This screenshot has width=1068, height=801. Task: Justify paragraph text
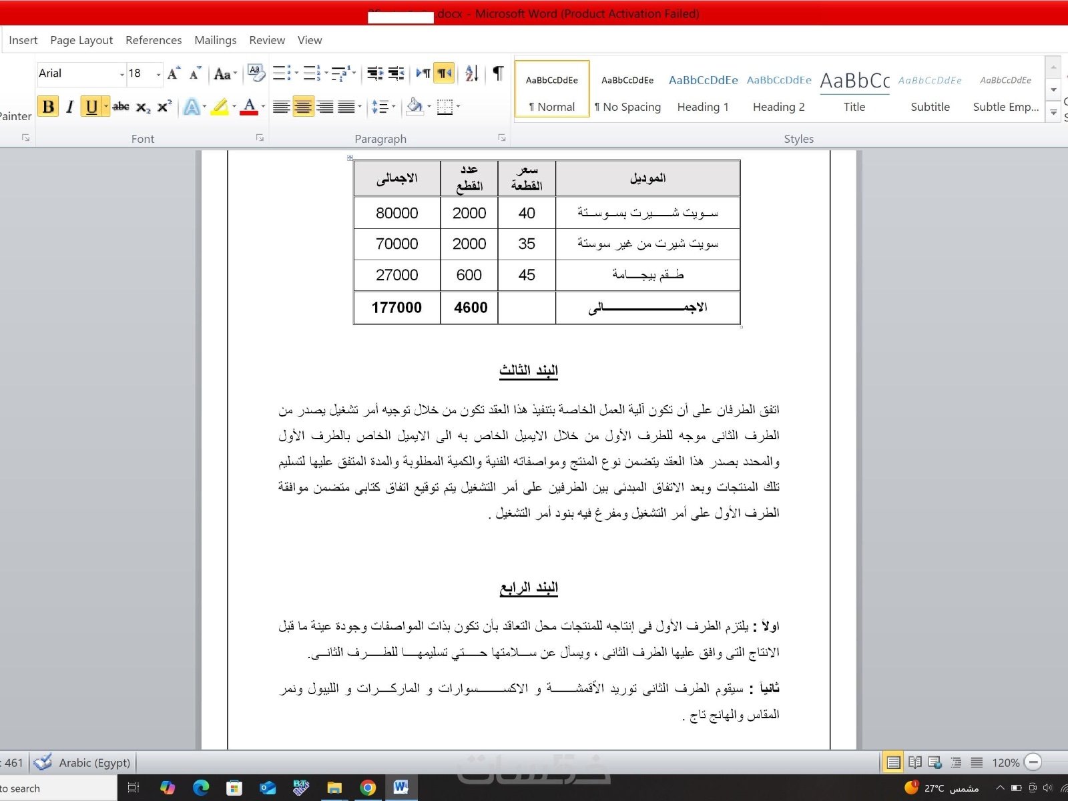(x=346, y=107)
